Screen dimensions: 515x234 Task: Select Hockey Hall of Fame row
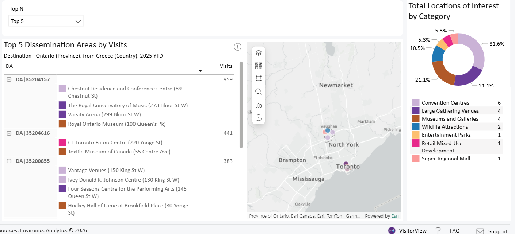(x=124, y=209)
